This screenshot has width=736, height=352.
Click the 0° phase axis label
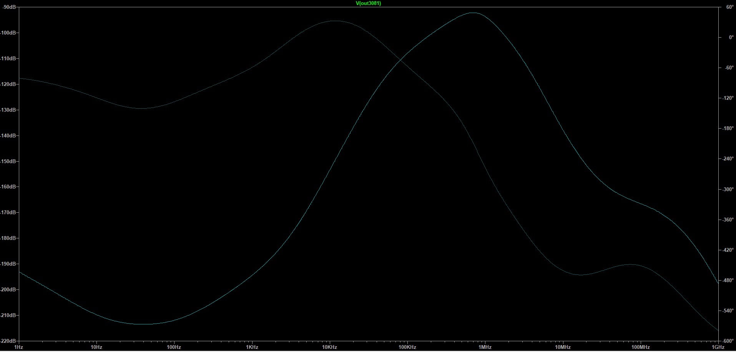tap(731, 38)
